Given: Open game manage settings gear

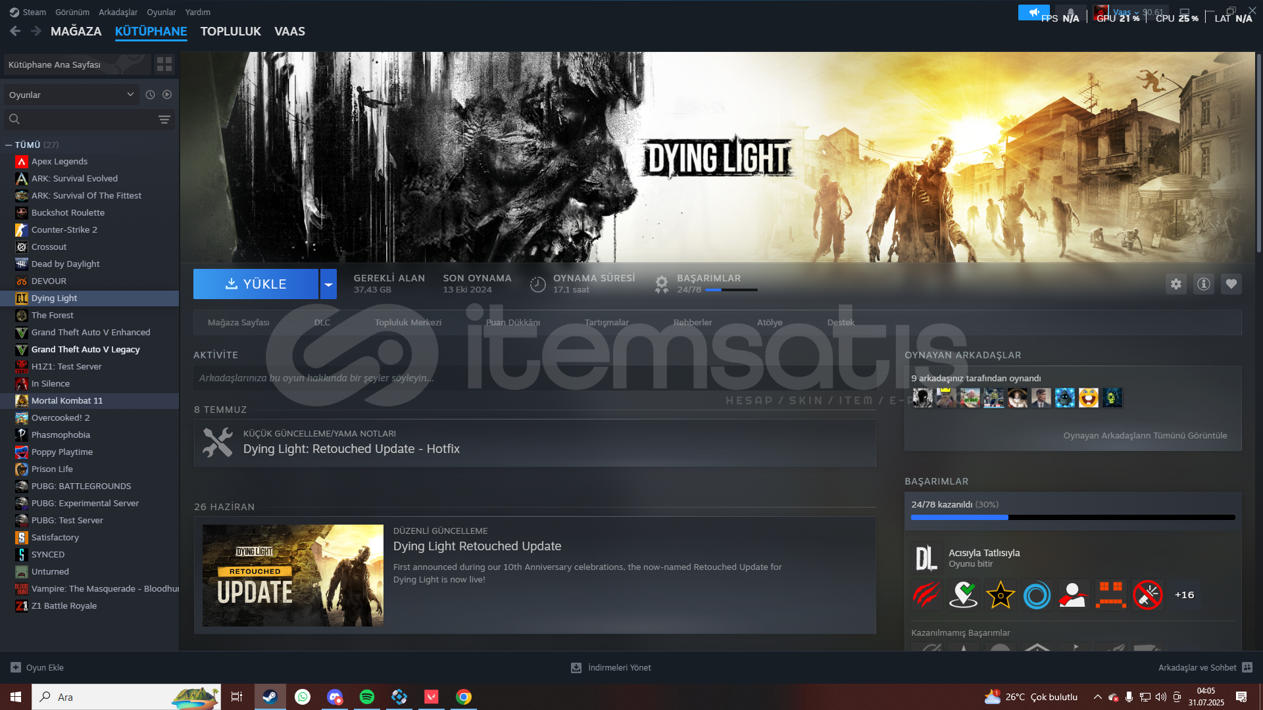Looking at the screenshot, I should tap(1176, 284).
